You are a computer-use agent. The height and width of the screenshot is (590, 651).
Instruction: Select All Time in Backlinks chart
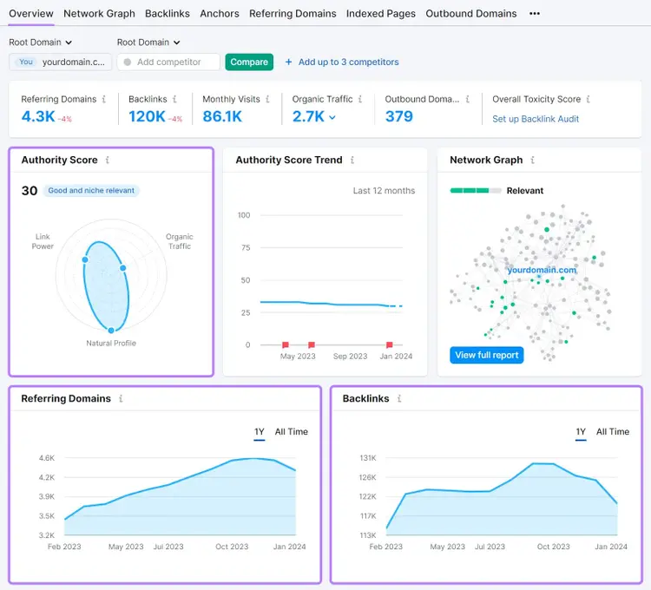613,432
